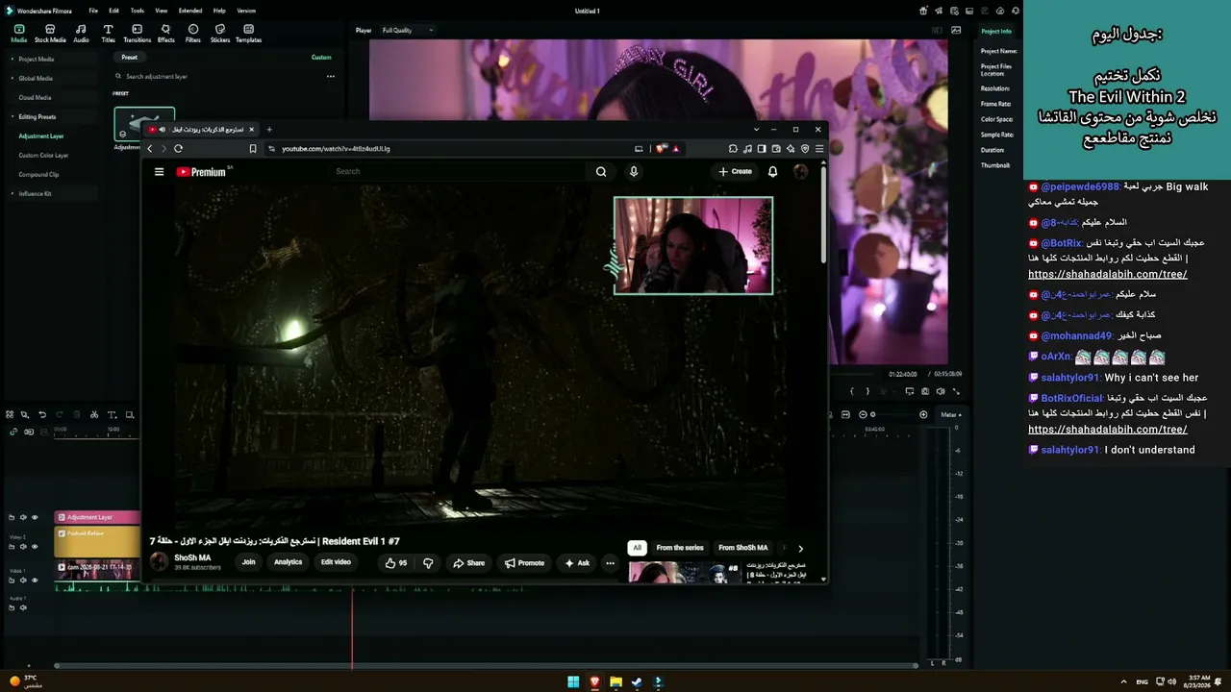
Task: Zoom in the Filmora timeline
Action: (923, 415)
